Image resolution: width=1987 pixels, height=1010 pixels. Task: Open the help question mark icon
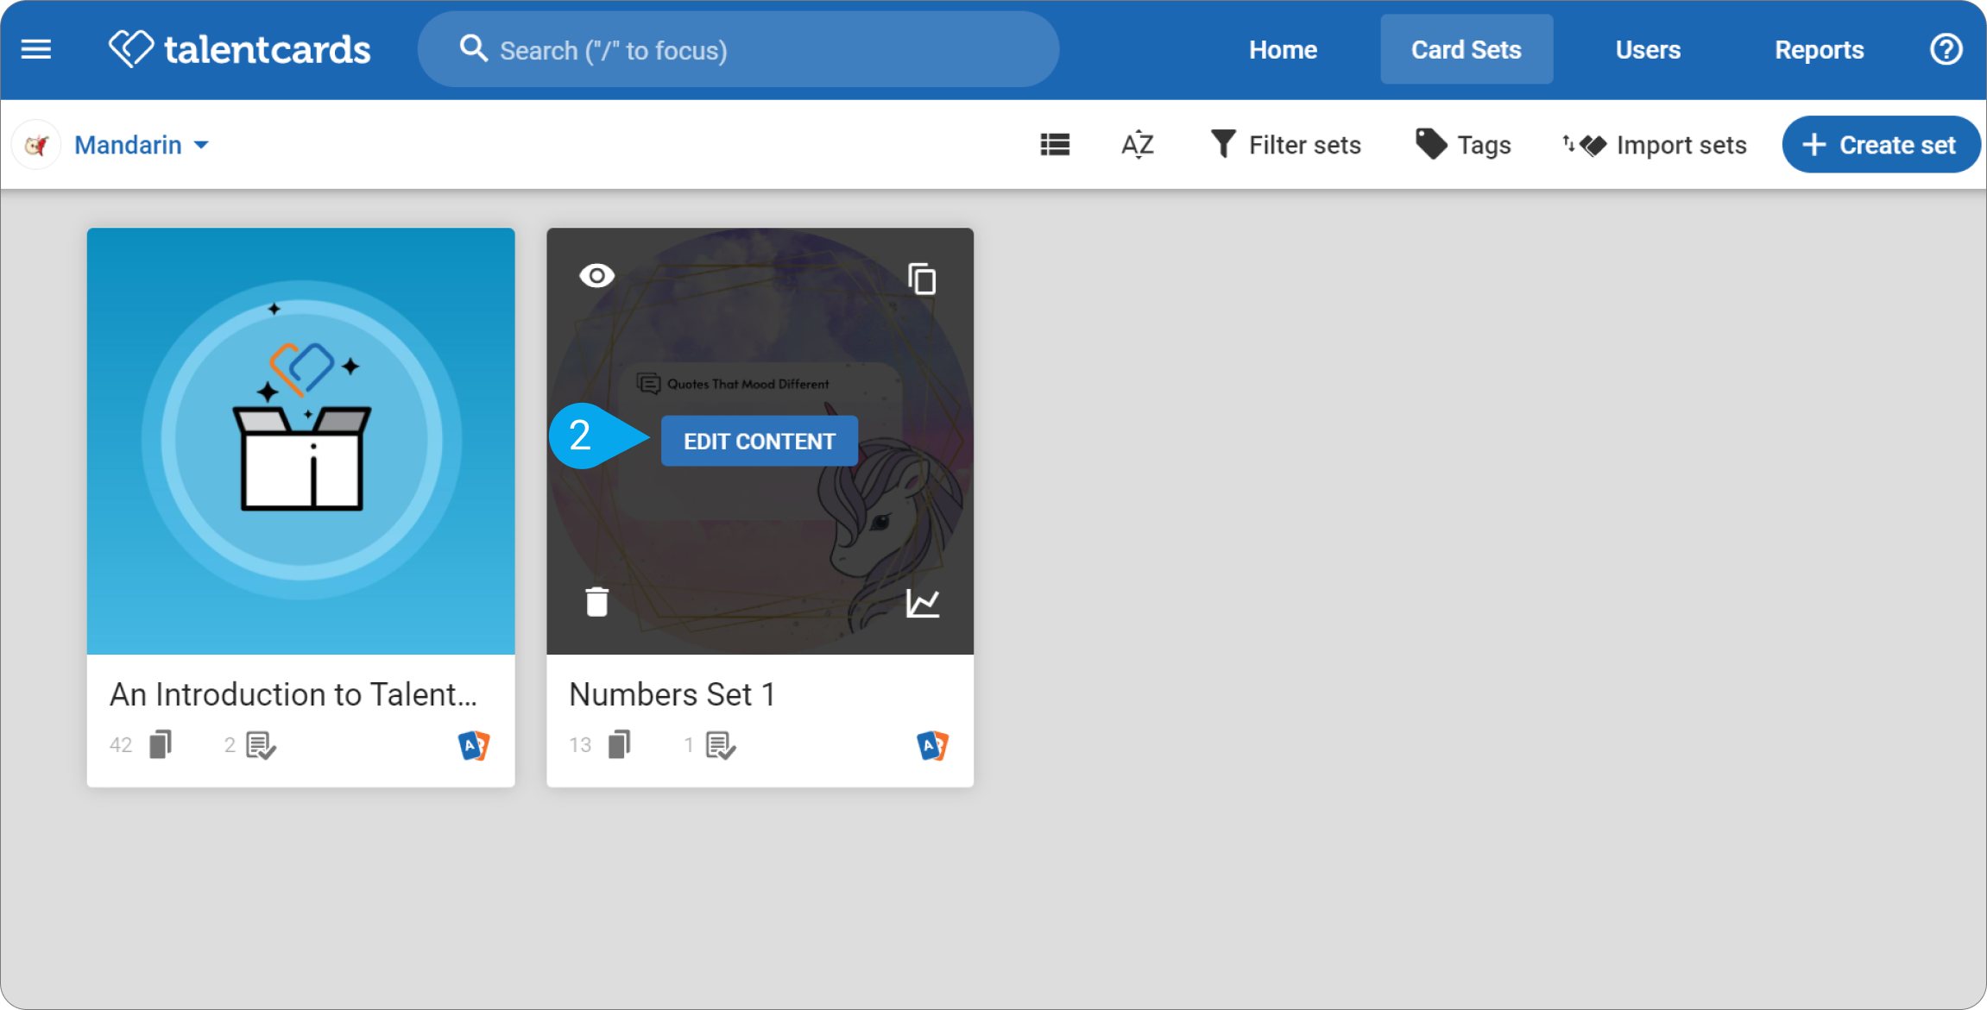(x=1946, y=49)
